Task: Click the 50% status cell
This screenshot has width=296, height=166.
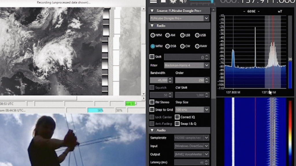Action: click(x=119, y=110)
